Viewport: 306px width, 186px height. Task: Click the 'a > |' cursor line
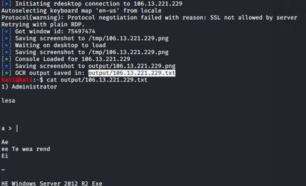pos(10,128)
